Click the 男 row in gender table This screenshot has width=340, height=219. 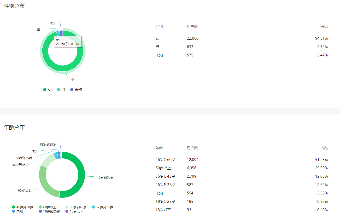coord(242,47)
